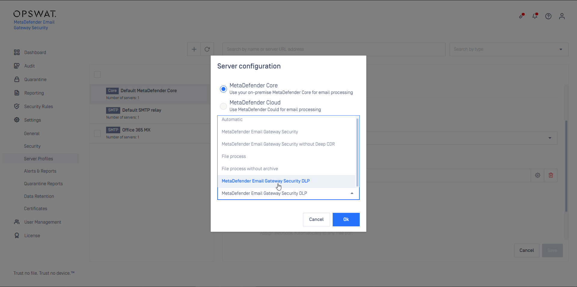Click the refresh list icon

[207, 49]
